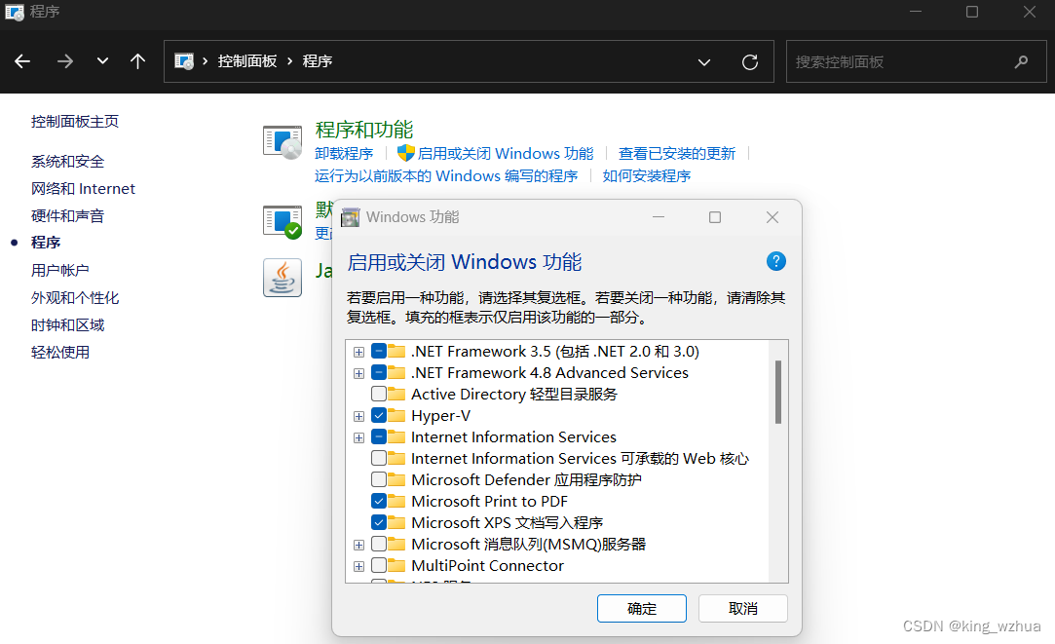Click the 程序和功能 icon
Image resolution: width=1055 pixels, height=644 pixels.
click(282, 142)
